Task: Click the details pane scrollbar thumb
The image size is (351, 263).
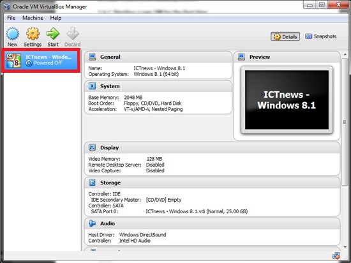Action: 345,122
